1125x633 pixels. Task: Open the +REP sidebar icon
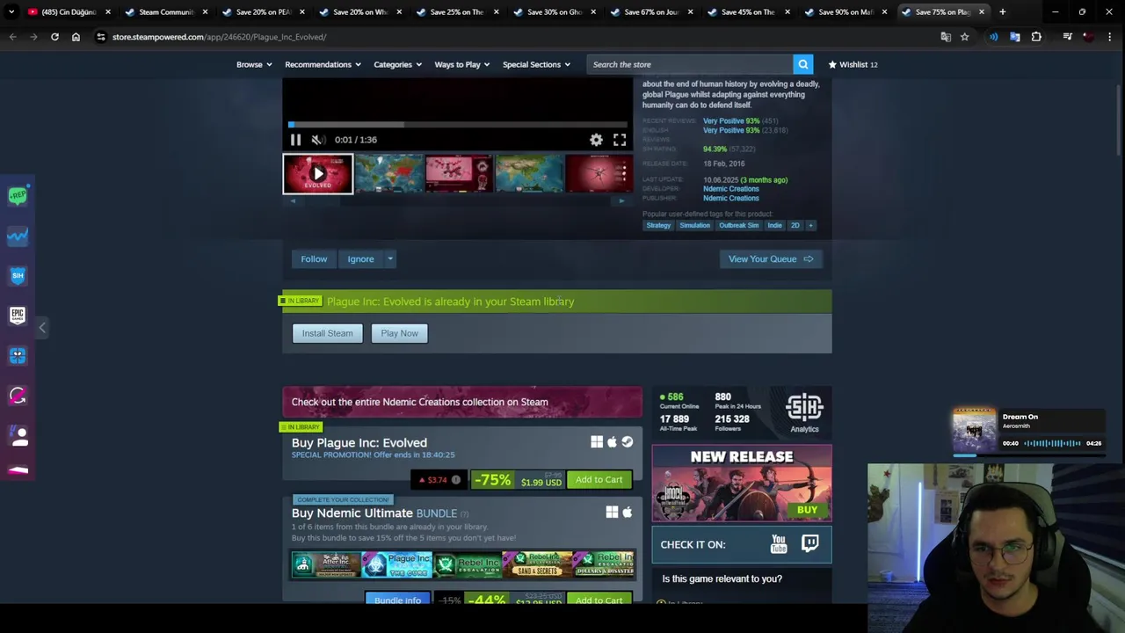pyautogui.click(x=18, y=195)
